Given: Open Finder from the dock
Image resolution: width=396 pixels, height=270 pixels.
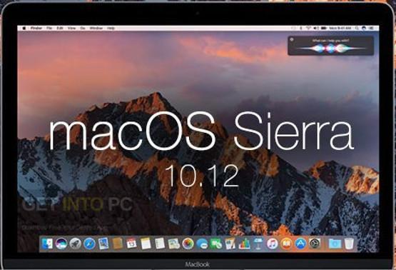Looking at the screenshot, I should (47, 244).
